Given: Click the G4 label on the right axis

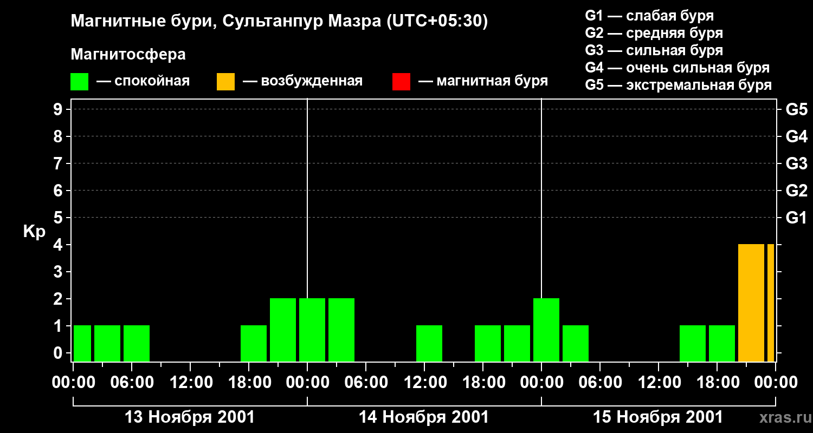Looking at the screenshot, I should 796,136.
